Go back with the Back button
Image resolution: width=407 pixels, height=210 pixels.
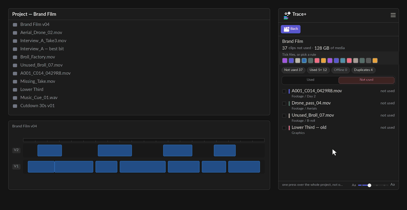click(291, 29)
